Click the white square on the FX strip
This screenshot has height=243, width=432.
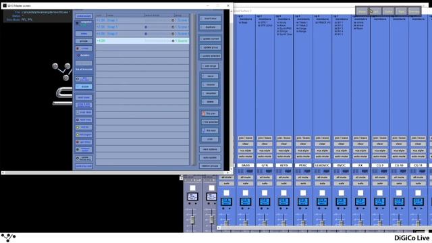pyautogui.click(x=360, y=192)
